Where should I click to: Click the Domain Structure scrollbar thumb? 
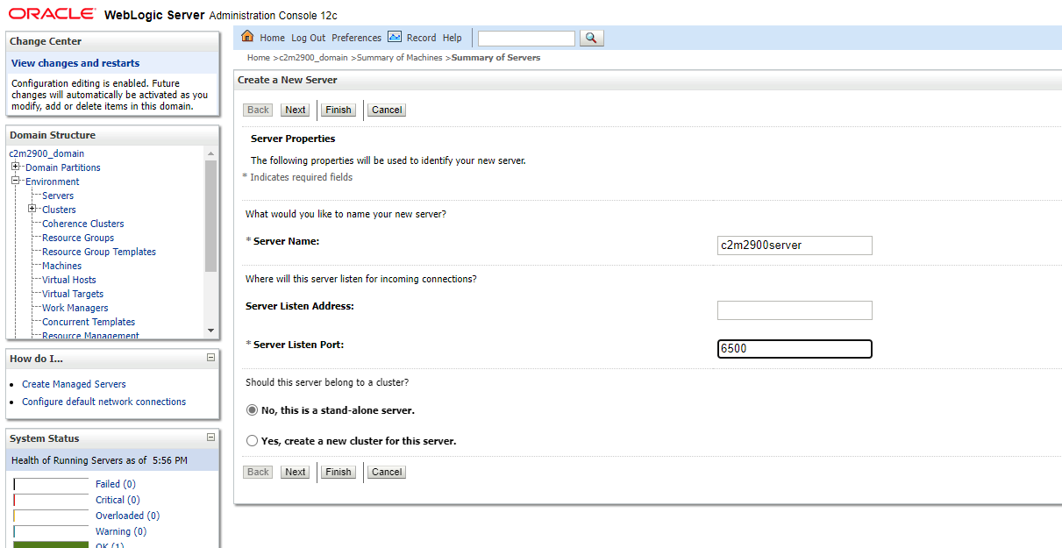pyautogui.click(x=210, y=216)
